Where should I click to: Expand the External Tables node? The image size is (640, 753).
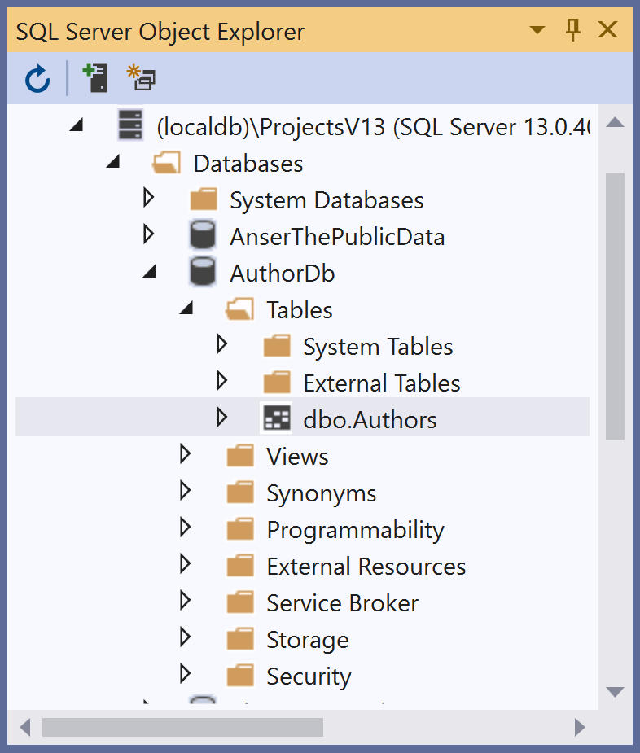(x=221, y=381)
